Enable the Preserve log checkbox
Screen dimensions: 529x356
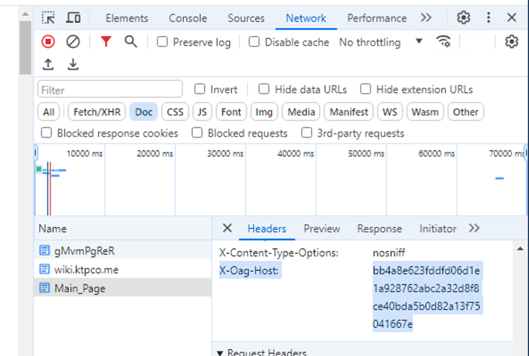pyautogui.click(x=163, y=42)
